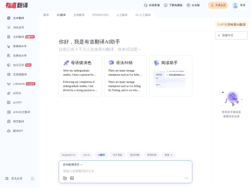Switch to the PDF转WORD tab
The width and height of the screenshot is (251, 188).
pyautogui.click(x=100, y=15)
